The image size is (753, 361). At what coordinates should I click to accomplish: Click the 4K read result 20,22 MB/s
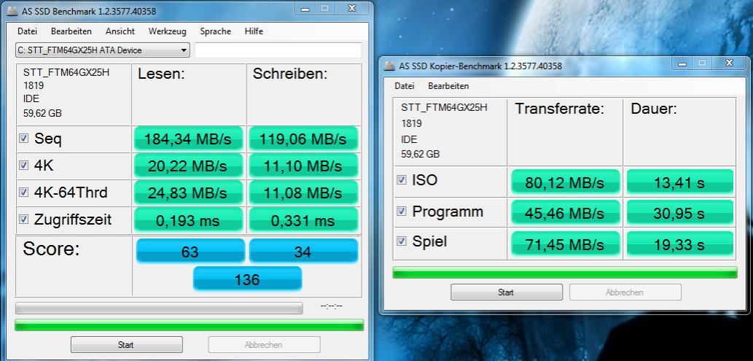point(188,166)
